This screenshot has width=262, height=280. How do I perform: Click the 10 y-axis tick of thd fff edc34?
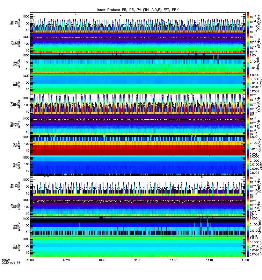[28, 112]
